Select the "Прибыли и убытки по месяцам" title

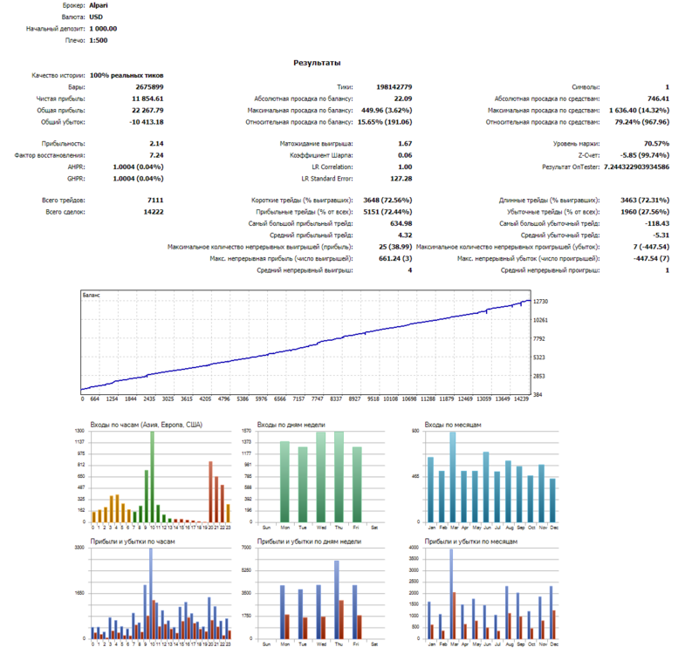(471, 542)
